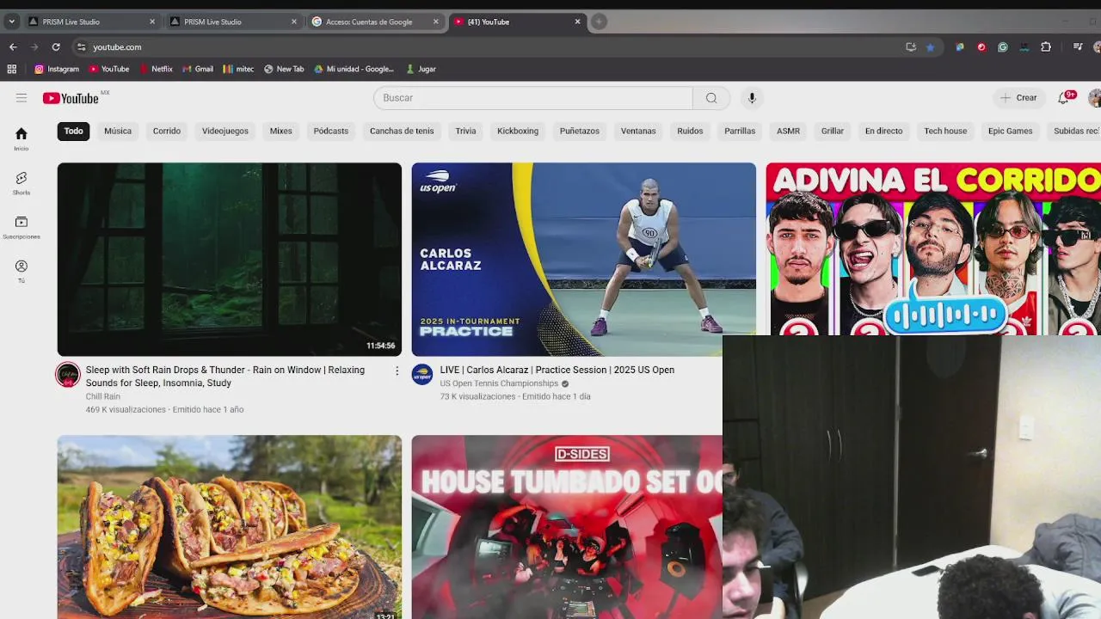Image resolution: width=1101 pixels, height=619 pixels.
Task: Start voice search with the microphone
Action: coord(752,98)
